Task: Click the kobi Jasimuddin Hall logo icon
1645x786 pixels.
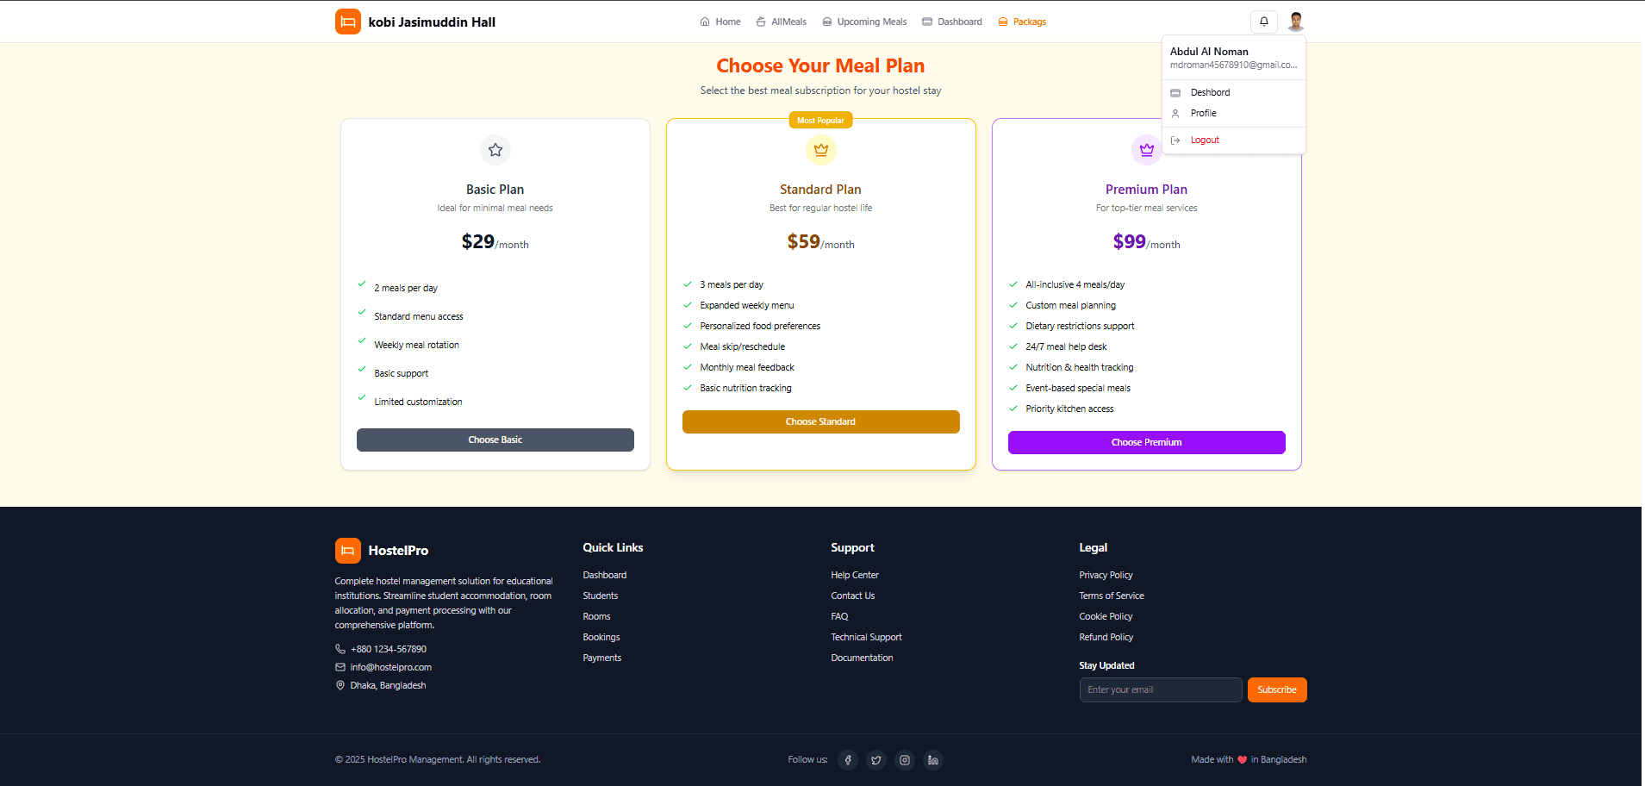Action: 348,22
